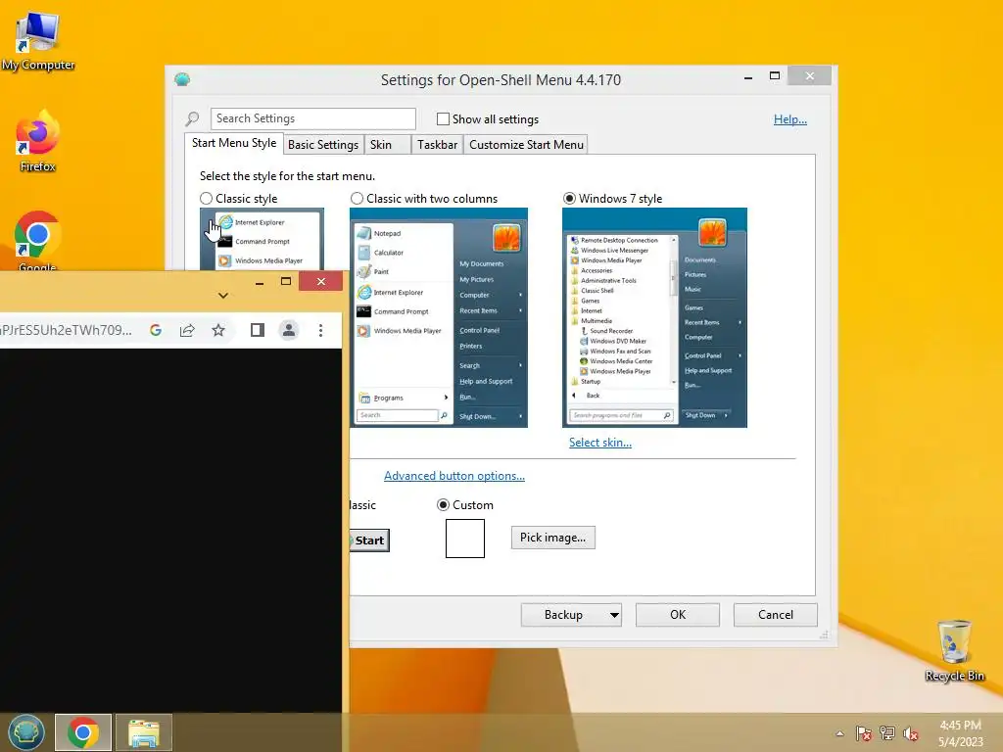Open Advanced button options... link
The width and height of the screenshot is (1003, 752).
(454, 475)
